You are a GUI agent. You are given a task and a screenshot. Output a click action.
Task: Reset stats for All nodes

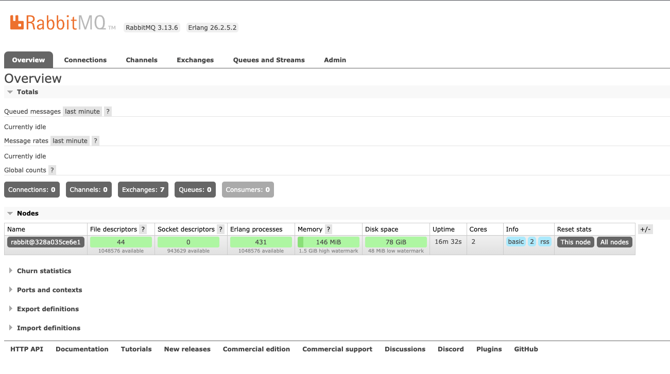click(614, 242)
